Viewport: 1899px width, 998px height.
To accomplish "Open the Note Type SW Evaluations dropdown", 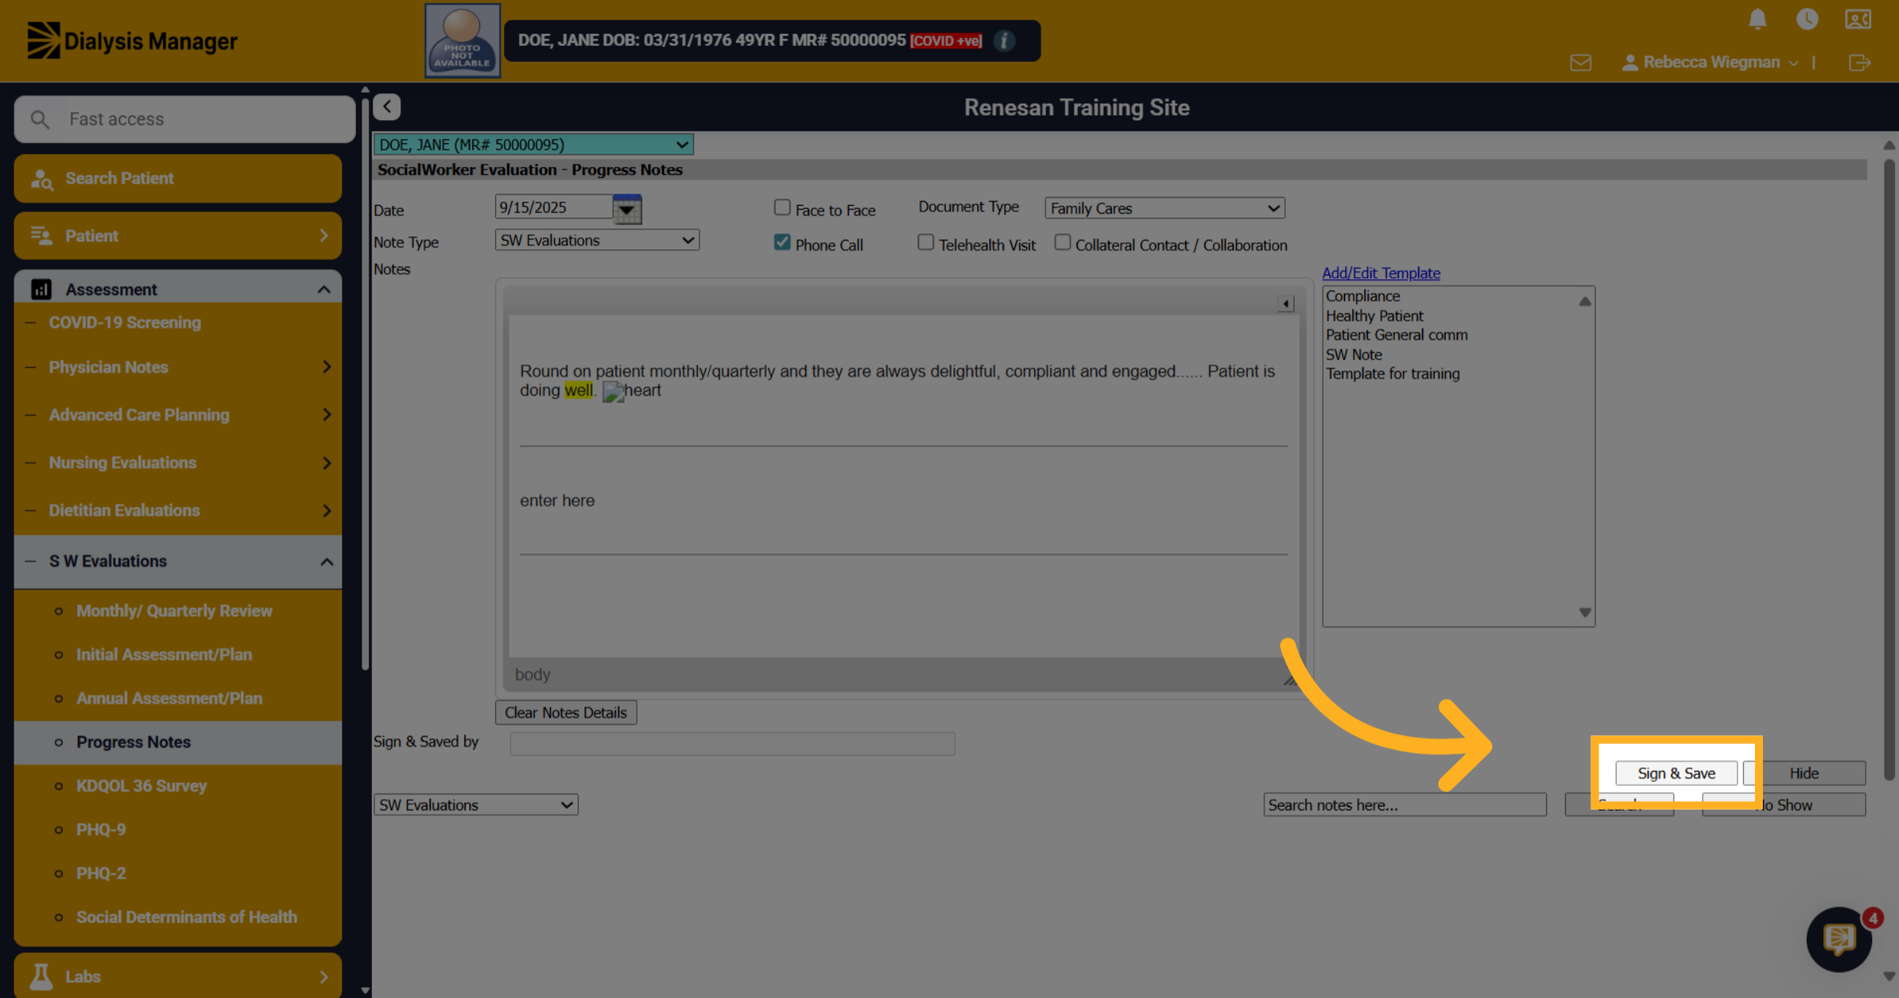I will [x=597, y=240].
